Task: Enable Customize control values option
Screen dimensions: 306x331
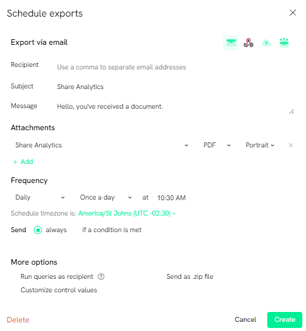Action: coord(59,290)
